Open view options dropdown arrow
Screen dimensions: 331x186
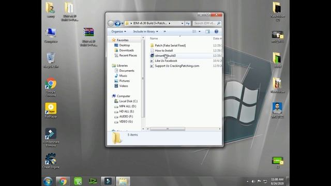point(200,32)
